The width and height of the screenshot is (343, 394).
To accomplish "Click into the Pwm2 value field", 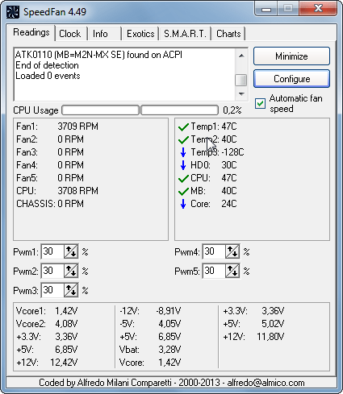I will tap(52, 271).
